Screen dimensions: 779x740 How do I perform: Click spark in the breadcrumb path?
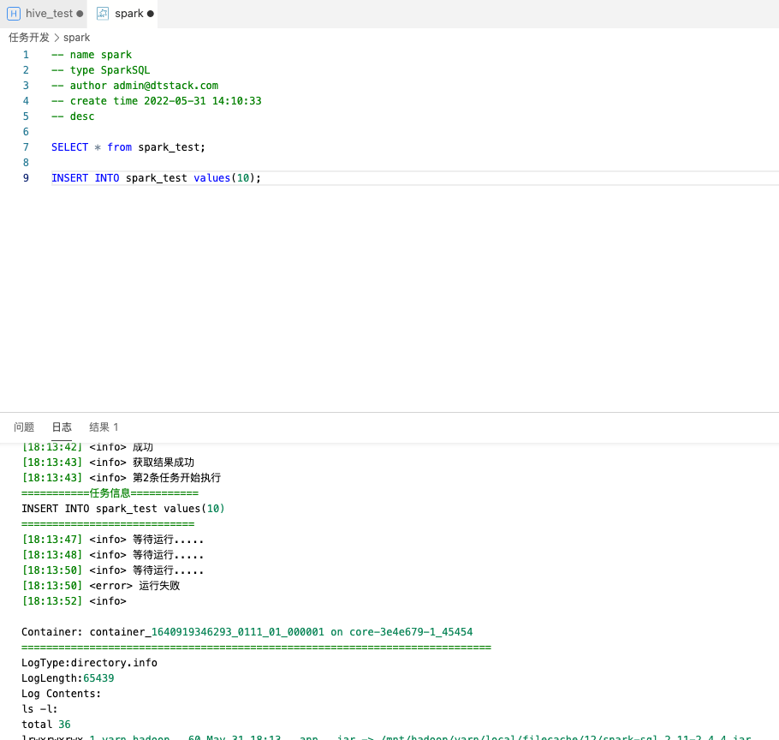tap(76, 37)
